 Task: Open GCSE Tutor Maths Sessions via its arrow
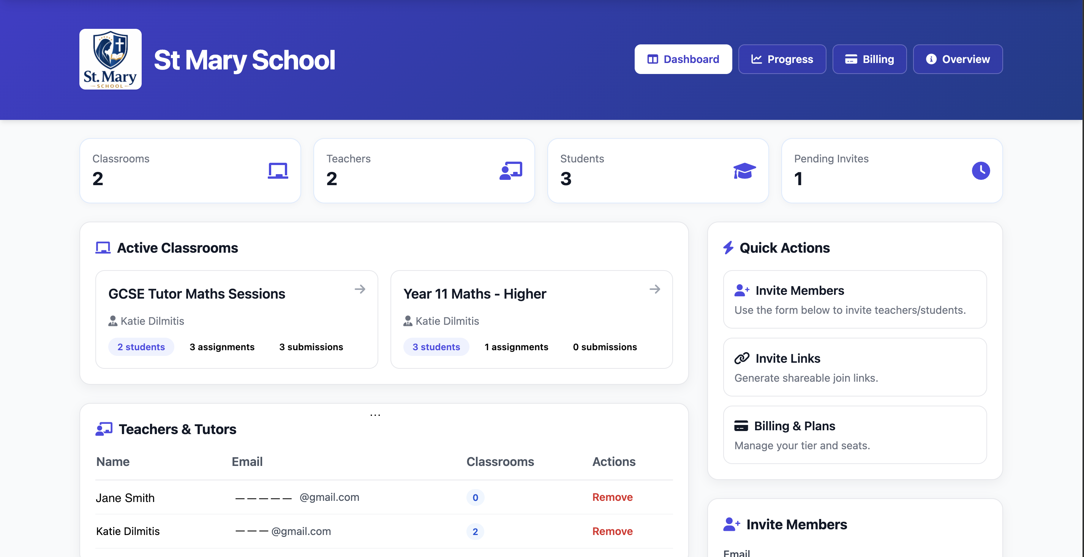(x=360, y=289)
